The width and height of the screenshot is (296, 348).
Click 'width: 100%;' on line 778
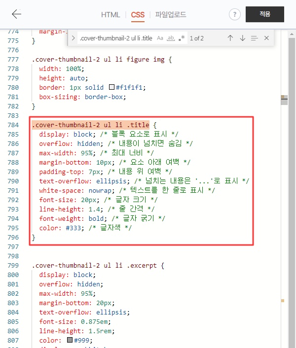pyautogui.click(x=62, y=69)
